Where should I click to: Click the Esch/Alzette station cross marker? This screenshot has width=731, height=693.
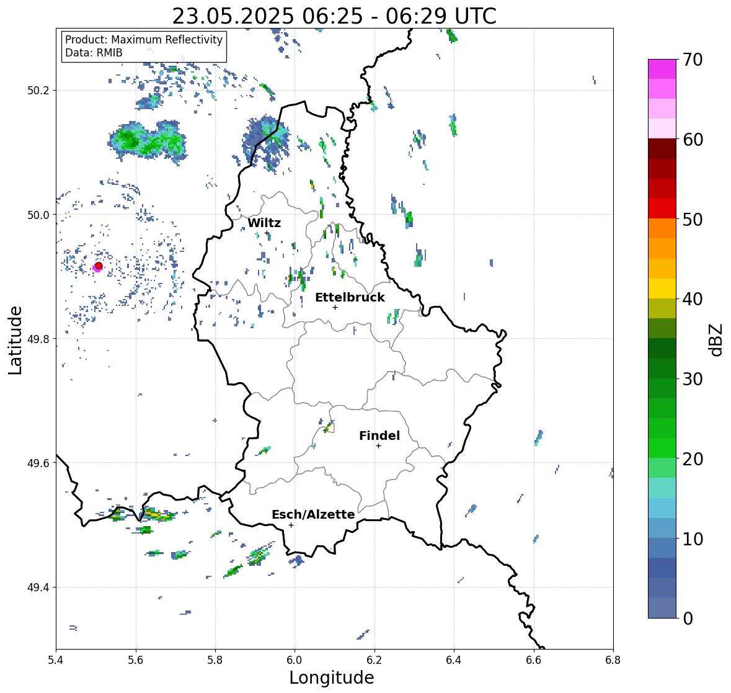tap(291, 525)
